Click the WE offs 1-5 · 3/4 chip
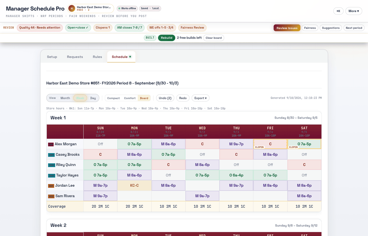The height and width of the screenshot is (236, 368). click(x=161, y=28)
